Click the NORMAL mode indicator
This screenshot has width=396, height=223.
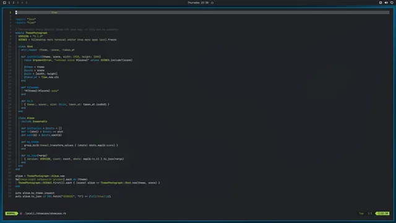click(11, 213)
